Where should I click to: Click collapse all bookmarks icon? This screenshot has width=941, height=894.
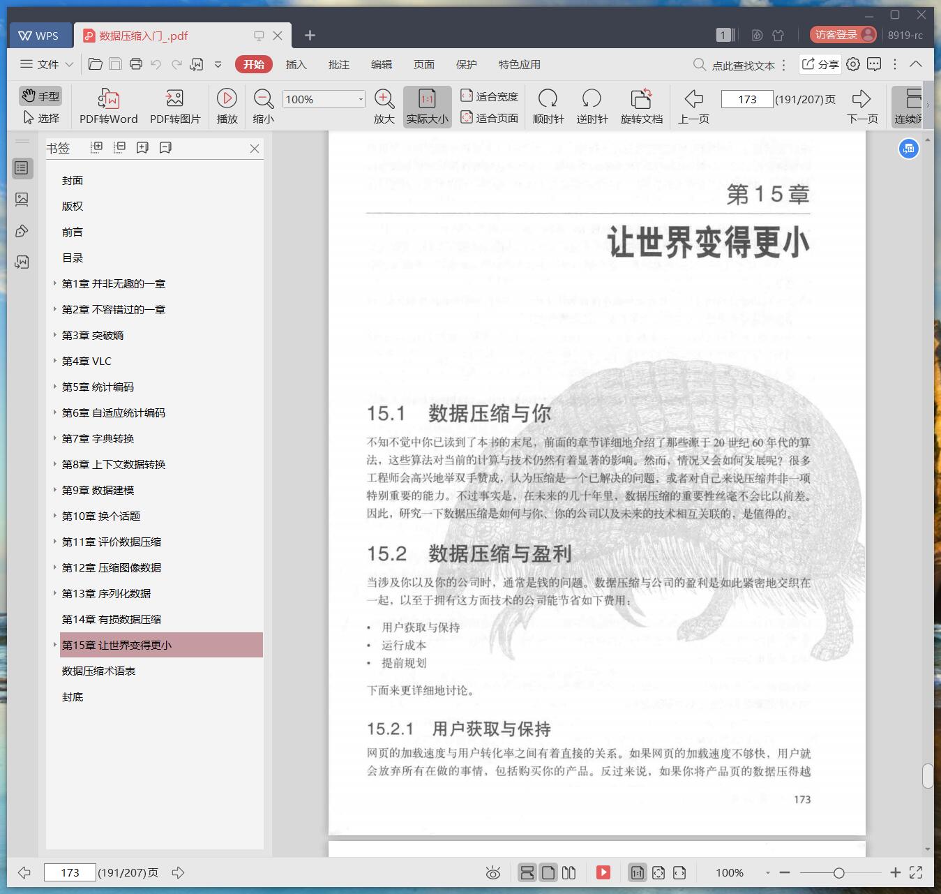[120, 147]
